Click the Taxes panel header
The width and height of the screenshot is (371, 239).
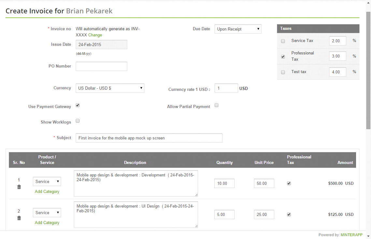[318, 29]
